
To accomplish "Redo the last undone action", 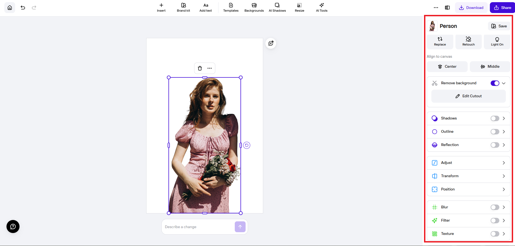I will [x=34, y=8].
